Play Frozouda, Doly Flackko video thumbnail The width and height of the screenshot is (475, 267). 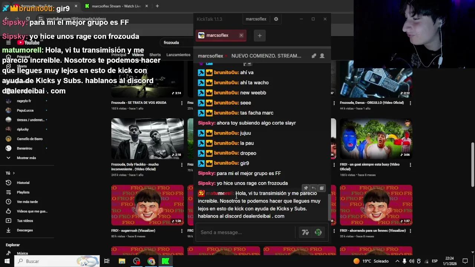click(x=147, y=138)
